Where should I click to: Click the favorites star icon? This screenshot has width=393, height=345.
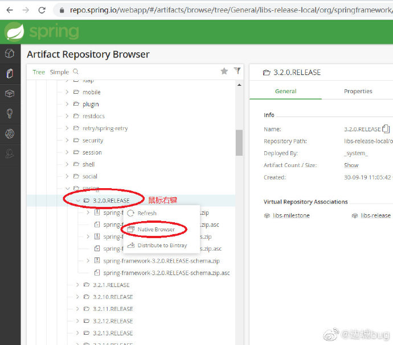(x=224, y=71)
